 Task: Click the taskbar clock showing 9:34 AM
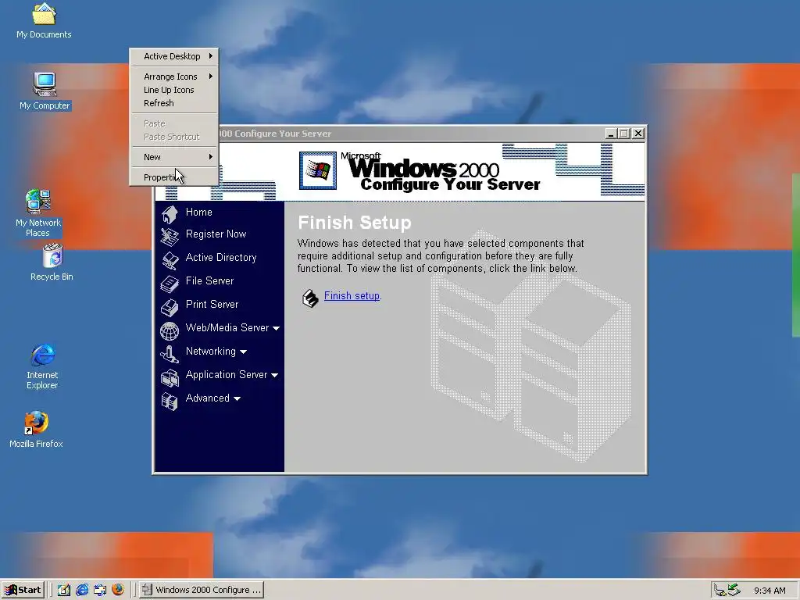coord(770,591)
